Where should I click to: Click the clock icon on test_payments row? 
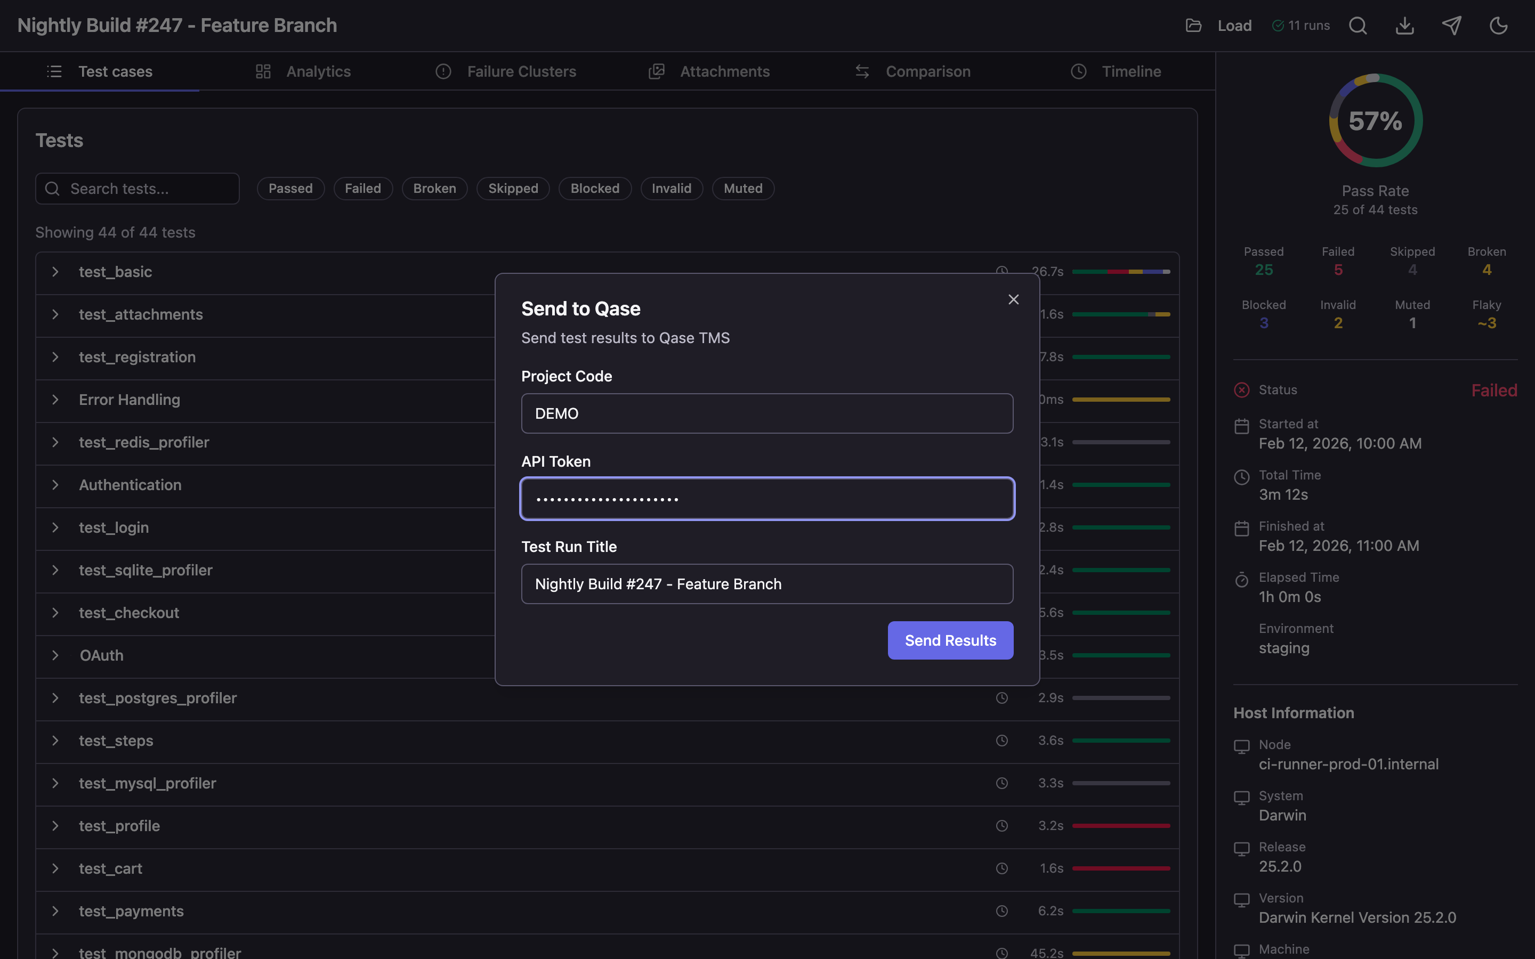point(1002,911)
